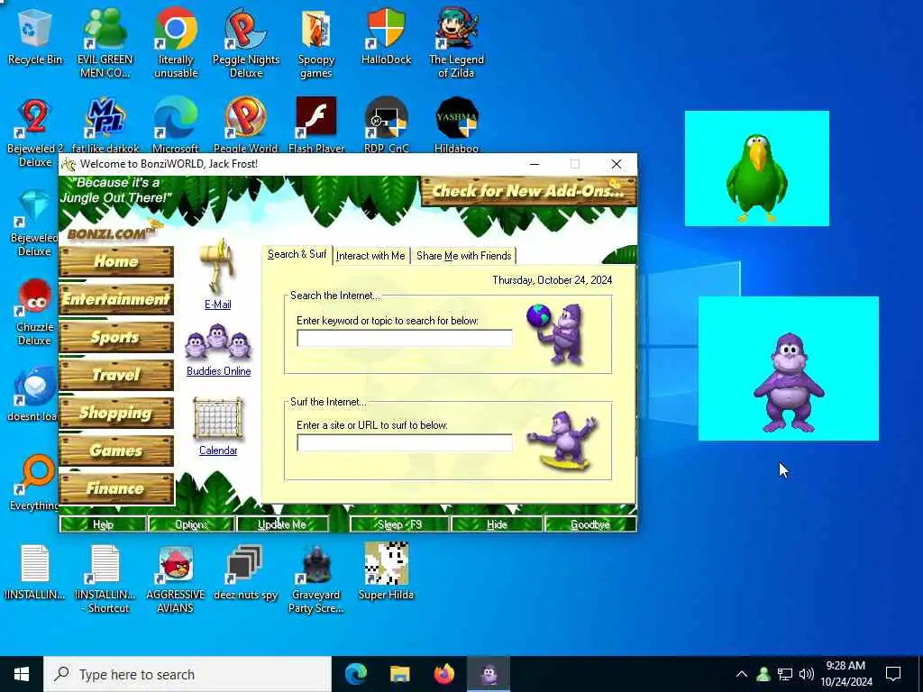Click the Update Me button
The height and width of the screenshot is (692, 923).
(x=282, y=524)
